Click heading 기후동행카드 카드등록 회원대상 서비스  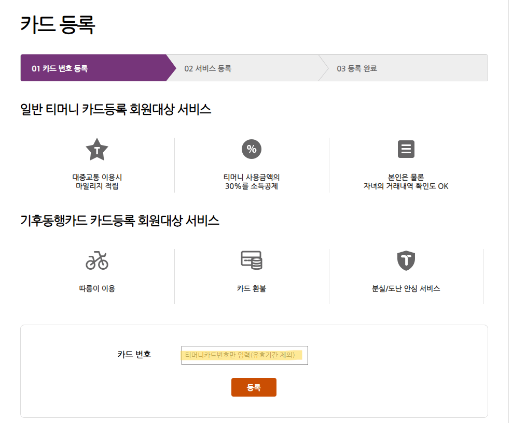point(120,221)
